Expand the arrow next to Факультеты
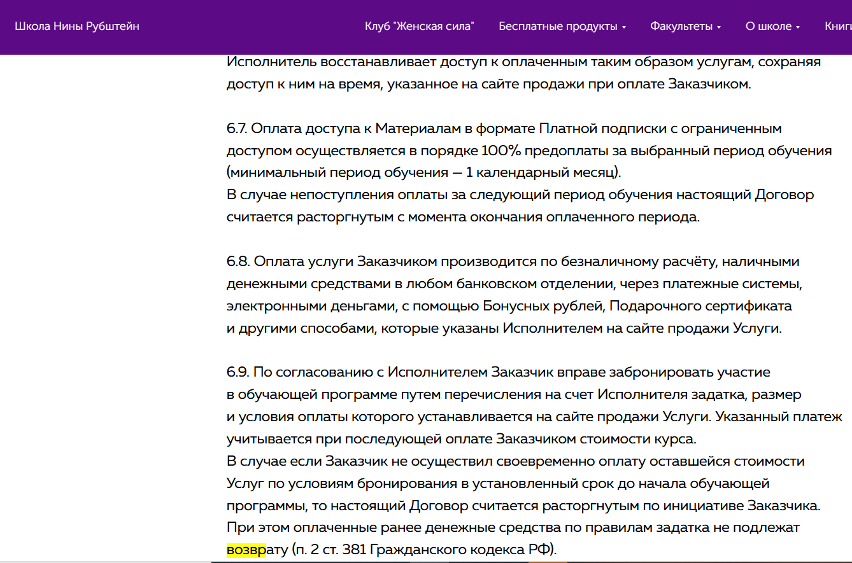Screen dimensions: 852x563 [719, 27]
